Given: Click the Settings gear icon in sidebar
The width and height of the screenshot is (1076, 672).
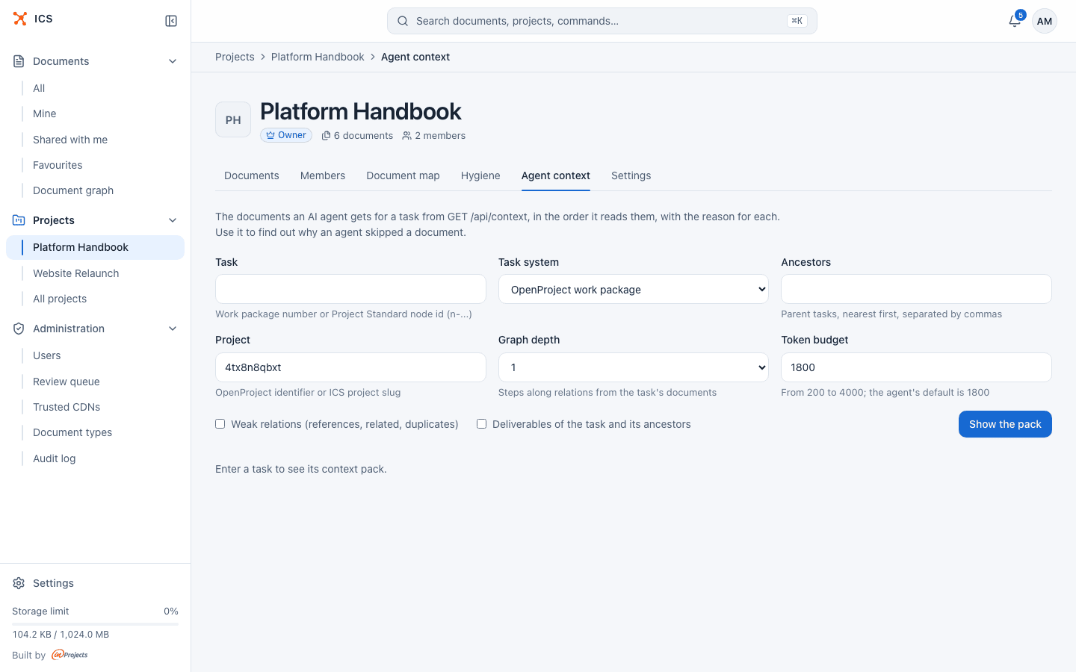Looking at the screenshot, I should pyautogui.click(x=19, y=583).
